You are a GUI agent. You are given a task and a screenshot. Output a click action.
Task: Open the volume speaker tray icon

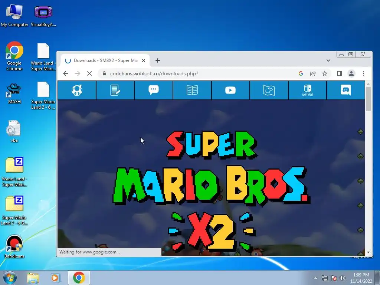pos(342,278)
